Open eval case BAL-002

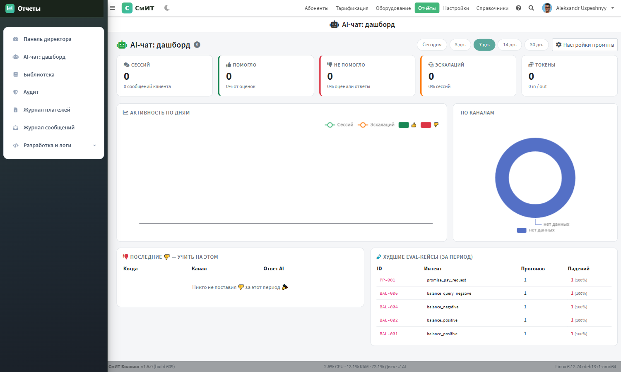click(x=389, y=320)
